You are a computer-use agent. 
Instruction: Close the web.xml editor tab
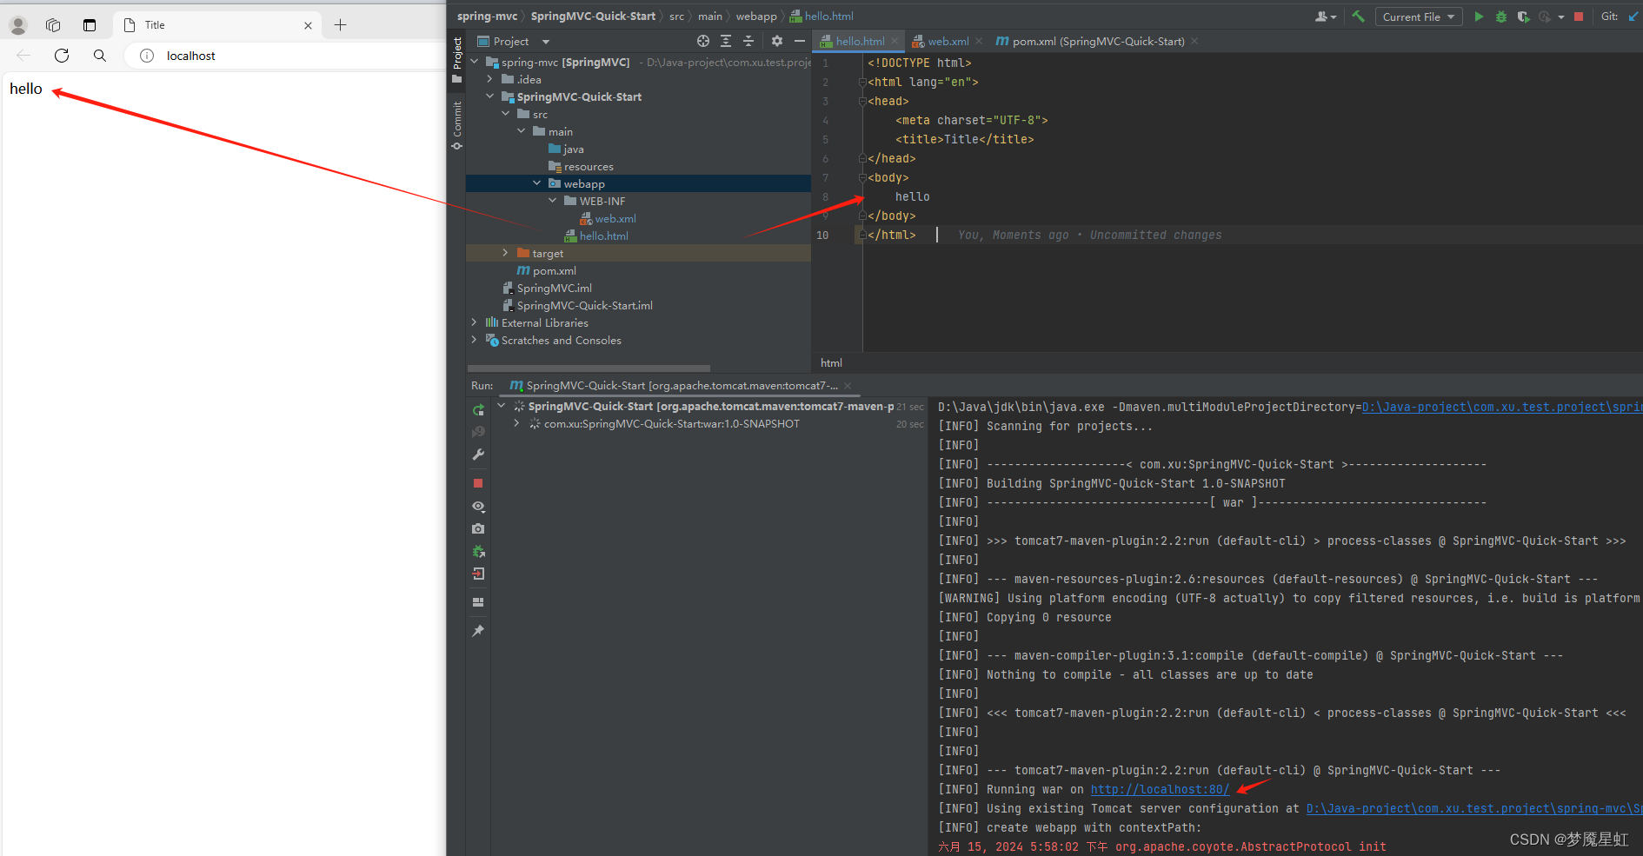979,41
